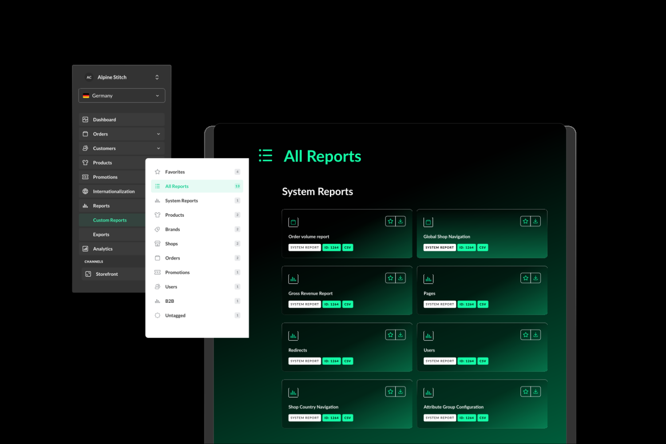Open Products in the dark sidebar
The height and width of the screenshot is (444, 666).
tap(112, 163)
